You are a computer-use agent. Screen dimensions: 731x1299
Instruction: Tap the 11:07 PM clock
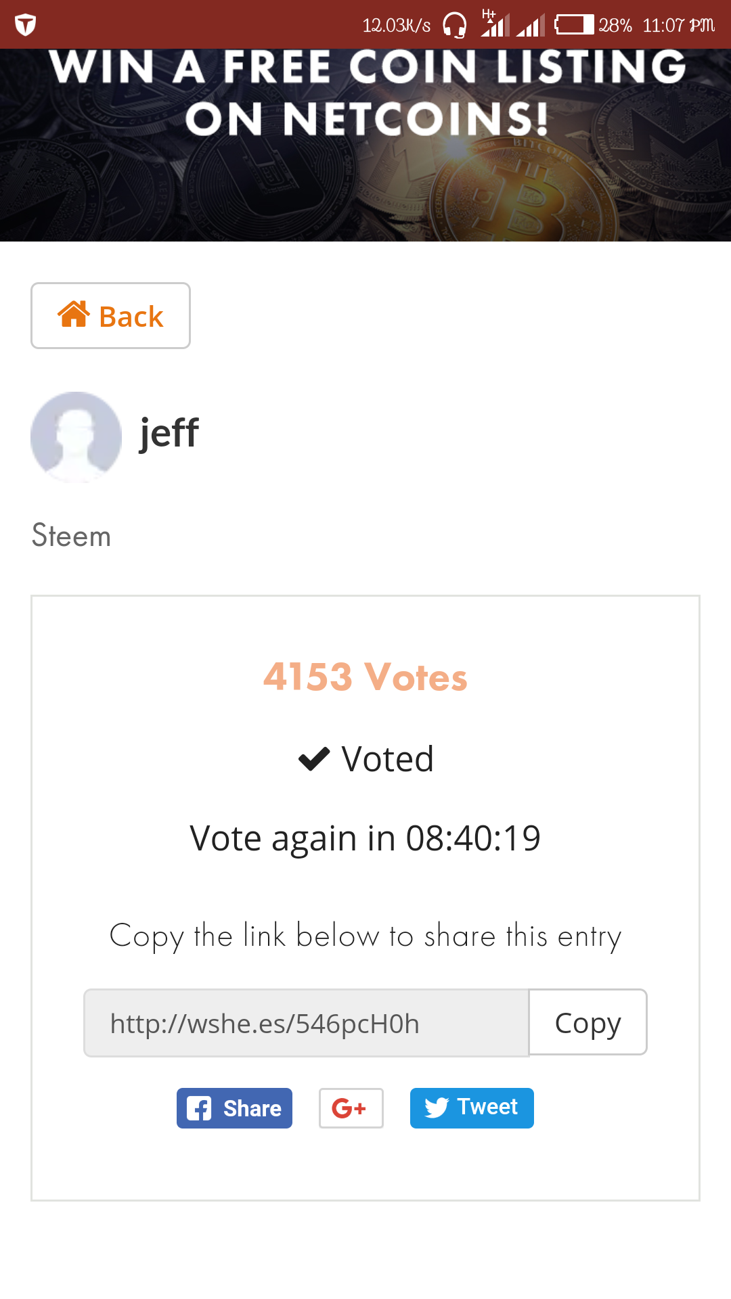678,26
